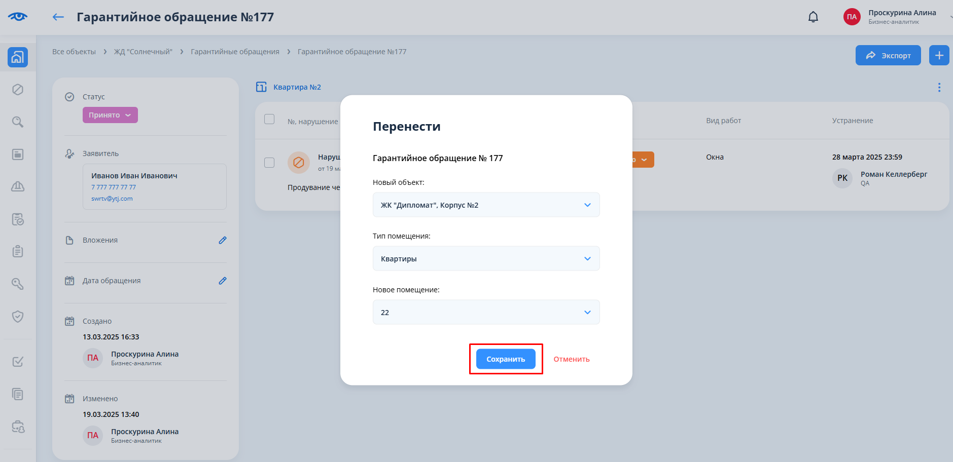This screenshot has width=953, height=462.
Task: Toggle the table header select-all checkbox
Action: coord(269,119)
